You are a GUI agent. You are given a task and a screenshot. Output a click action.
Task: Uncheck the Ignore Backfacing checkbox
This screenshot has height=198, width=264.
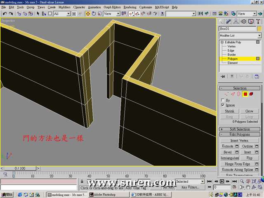tap(223, 105)
